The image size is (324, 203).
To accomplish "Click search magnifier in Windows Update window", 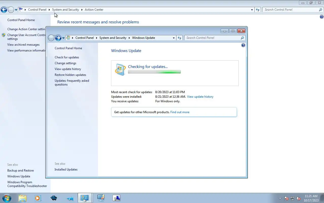I will click(242, 38).
